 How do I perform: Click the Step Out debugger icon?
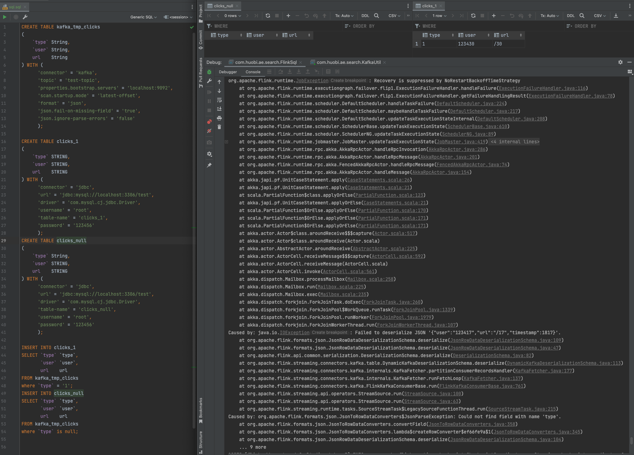[308, 71]
